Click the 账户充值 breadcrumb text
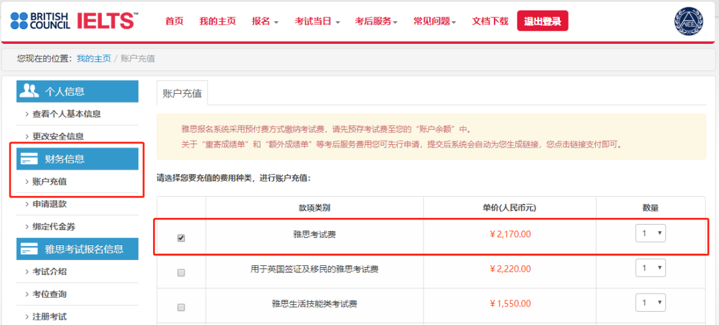Screen dimensions: 719x325 [x=138, y=58]
